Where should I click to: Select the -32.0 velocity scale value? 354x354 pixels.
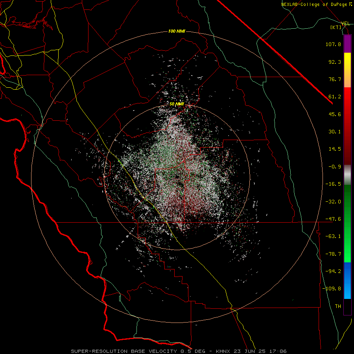[333, 202]
